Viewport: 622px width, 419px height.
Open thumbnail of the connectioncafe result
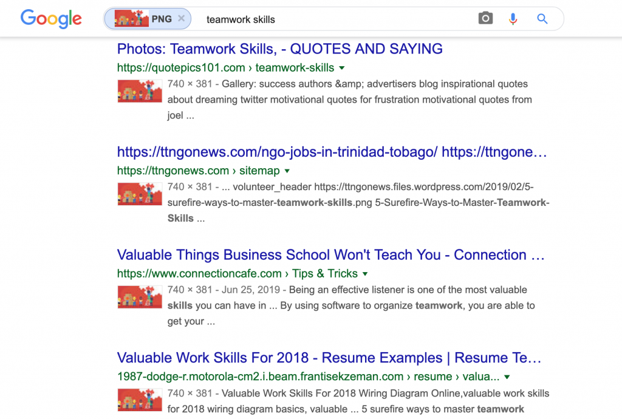click(140, 297)
